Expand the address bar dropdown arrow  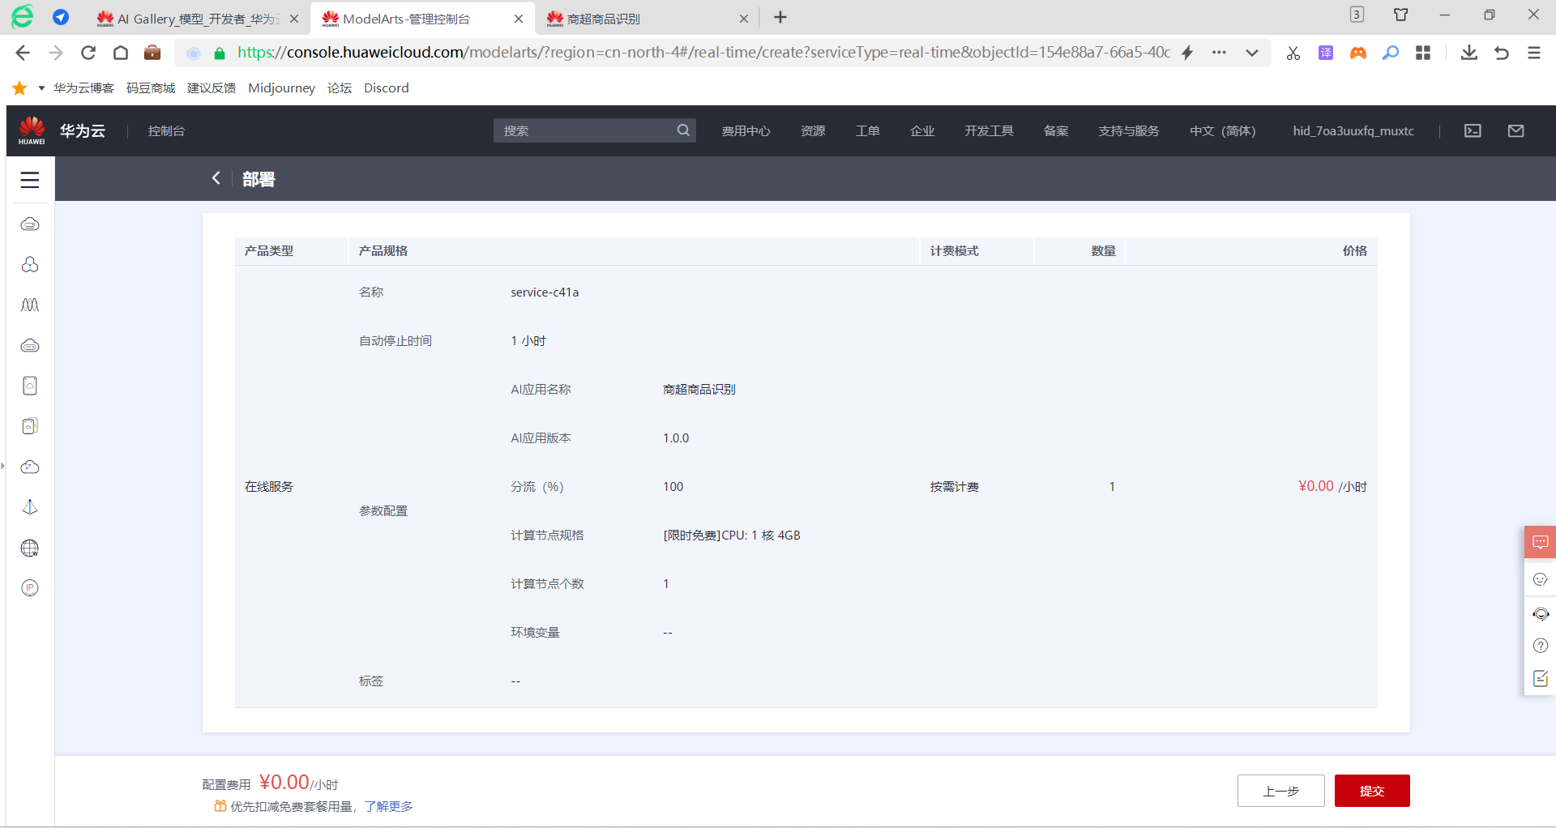1252,53
